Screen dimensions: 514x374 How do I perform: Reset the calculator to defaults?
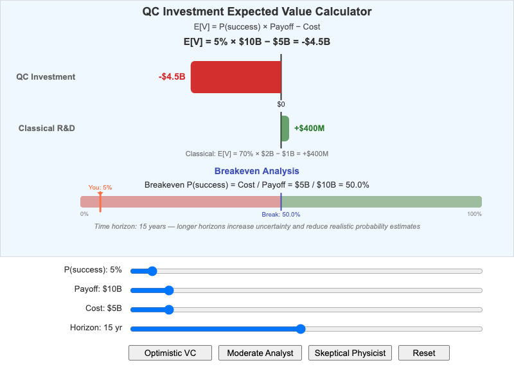(x=423, y=353)
